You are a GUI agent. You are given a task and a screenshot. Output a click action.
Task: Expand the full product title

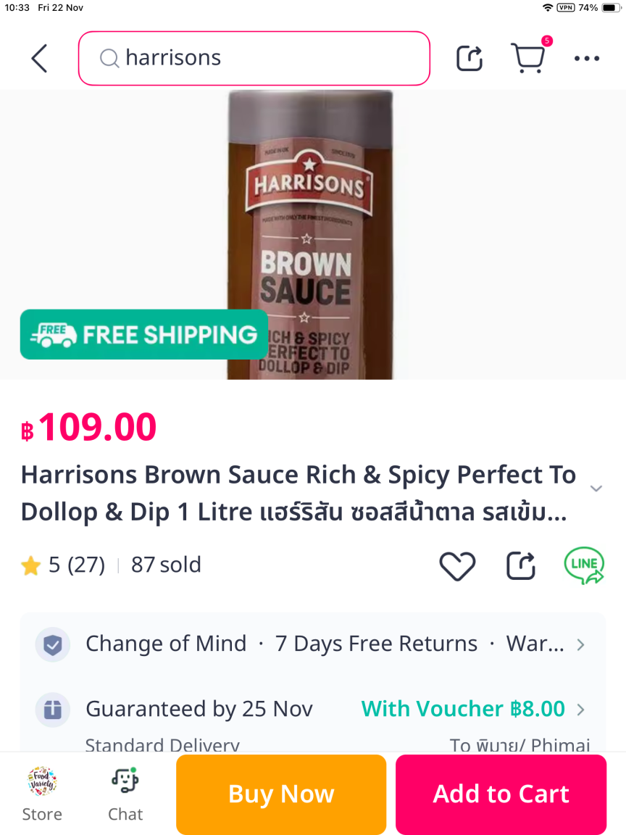point(596,489)
